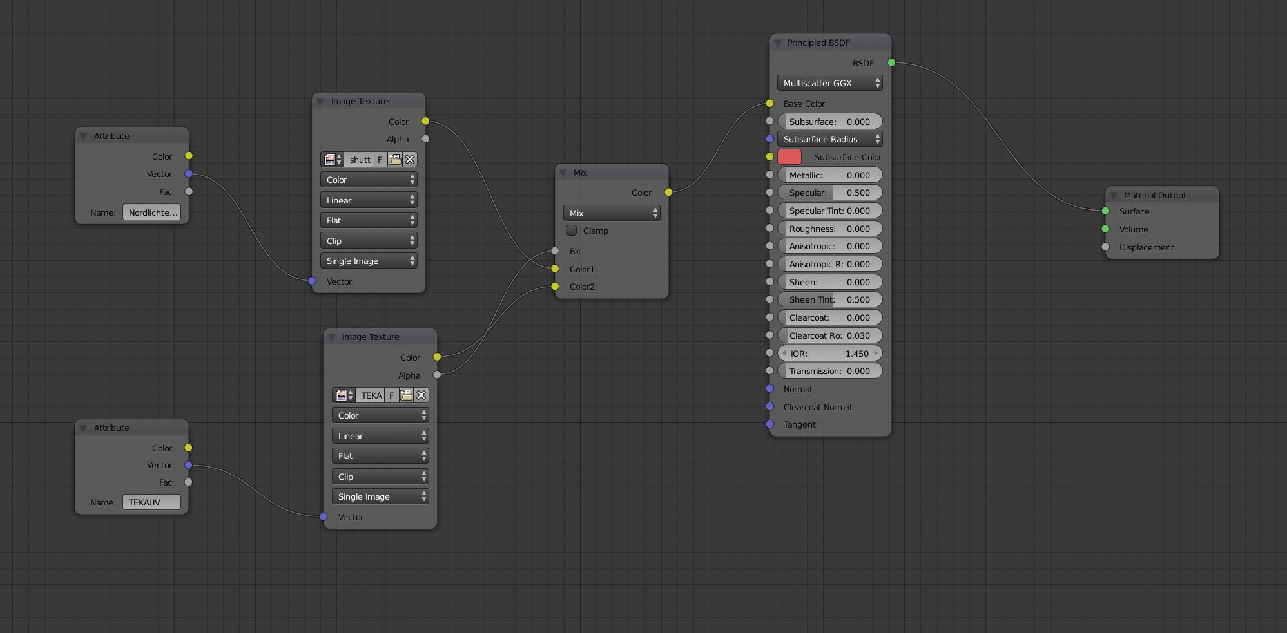Click the Roughness value slider
This screenshot has height=633, width=1287.
[830, 229]
